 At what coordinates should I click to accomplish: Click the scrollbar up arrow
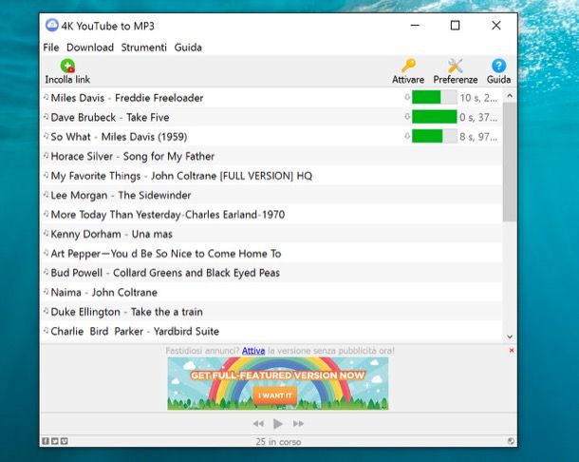510,96
